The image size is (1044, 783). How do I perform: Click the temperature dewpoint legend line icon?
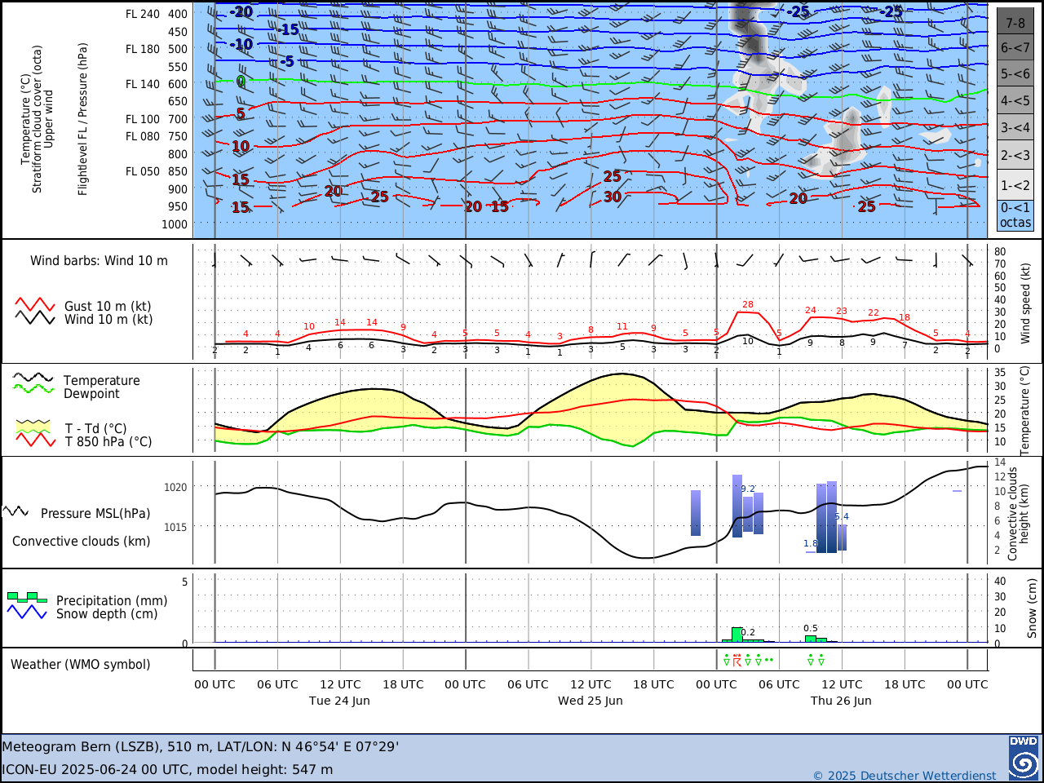33,383
